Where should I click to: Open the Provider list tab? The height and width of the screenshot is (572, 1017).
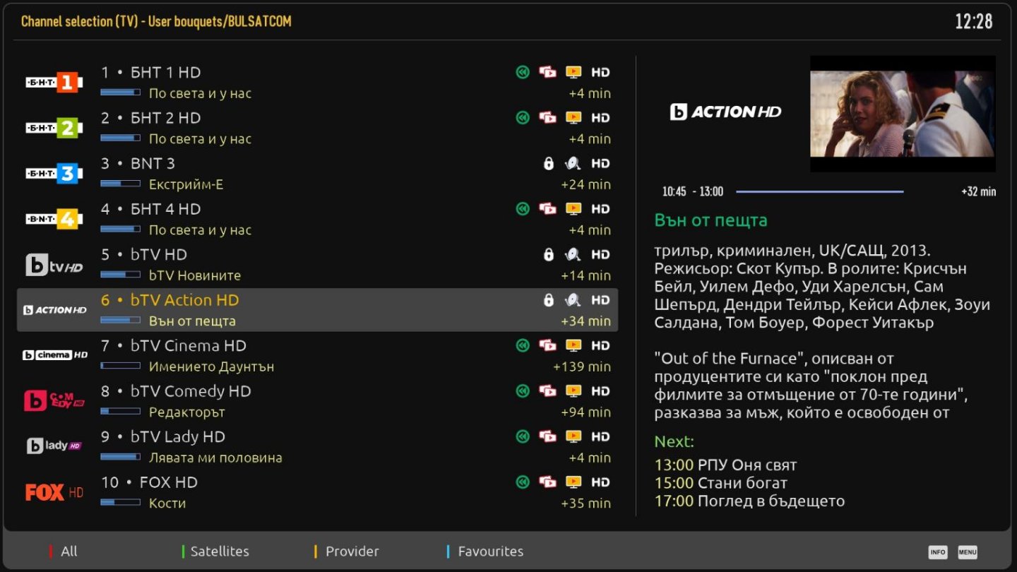coord(352,552)
